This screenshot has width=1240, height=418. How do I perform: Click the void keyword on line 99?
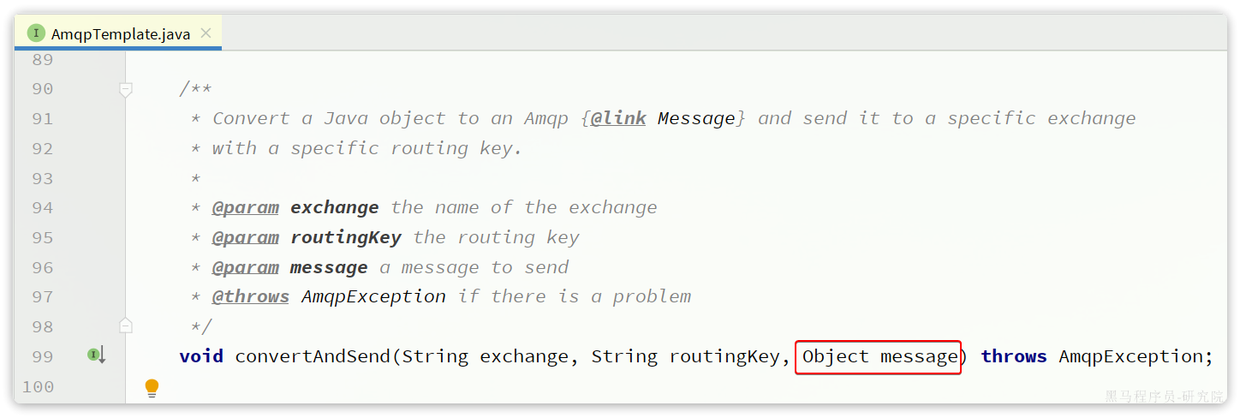pyautogui.click(x=201, y=356)
